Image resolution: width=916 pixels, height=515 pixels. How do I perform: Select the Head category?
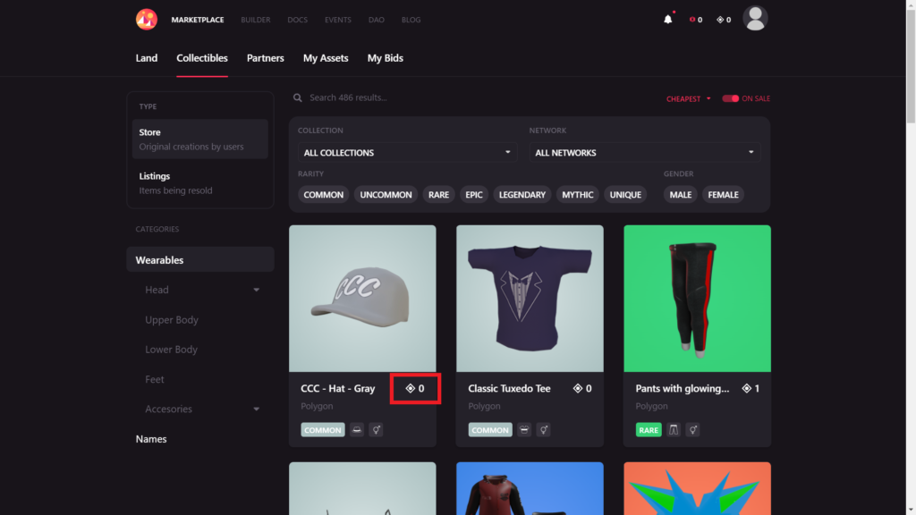point(157,290)
